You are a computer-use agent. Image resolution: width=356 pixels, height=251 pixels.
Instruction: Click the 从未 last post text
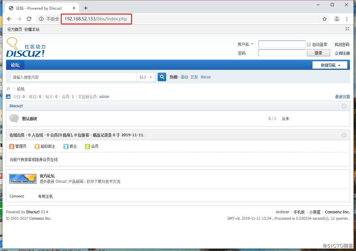tap(285, 119)
